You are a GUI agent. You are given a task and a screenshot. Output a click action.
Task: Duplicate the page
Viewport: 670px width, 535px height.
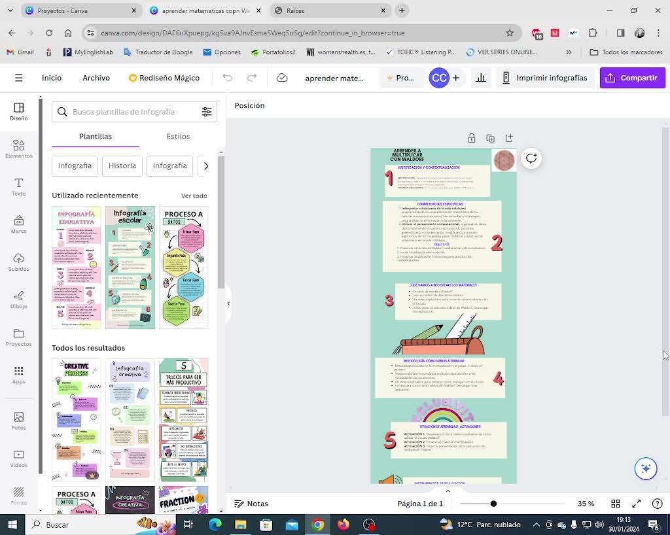coord(491,138)
